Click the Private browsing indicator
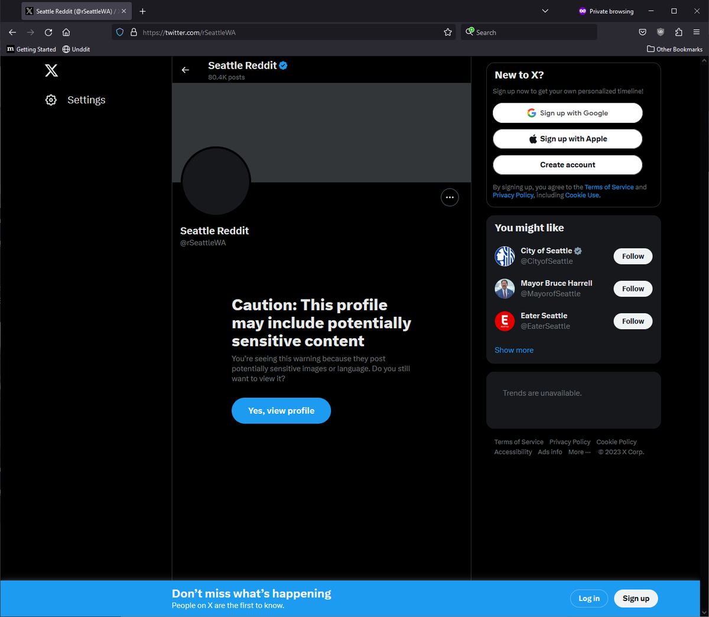 [x=606, y=11]
